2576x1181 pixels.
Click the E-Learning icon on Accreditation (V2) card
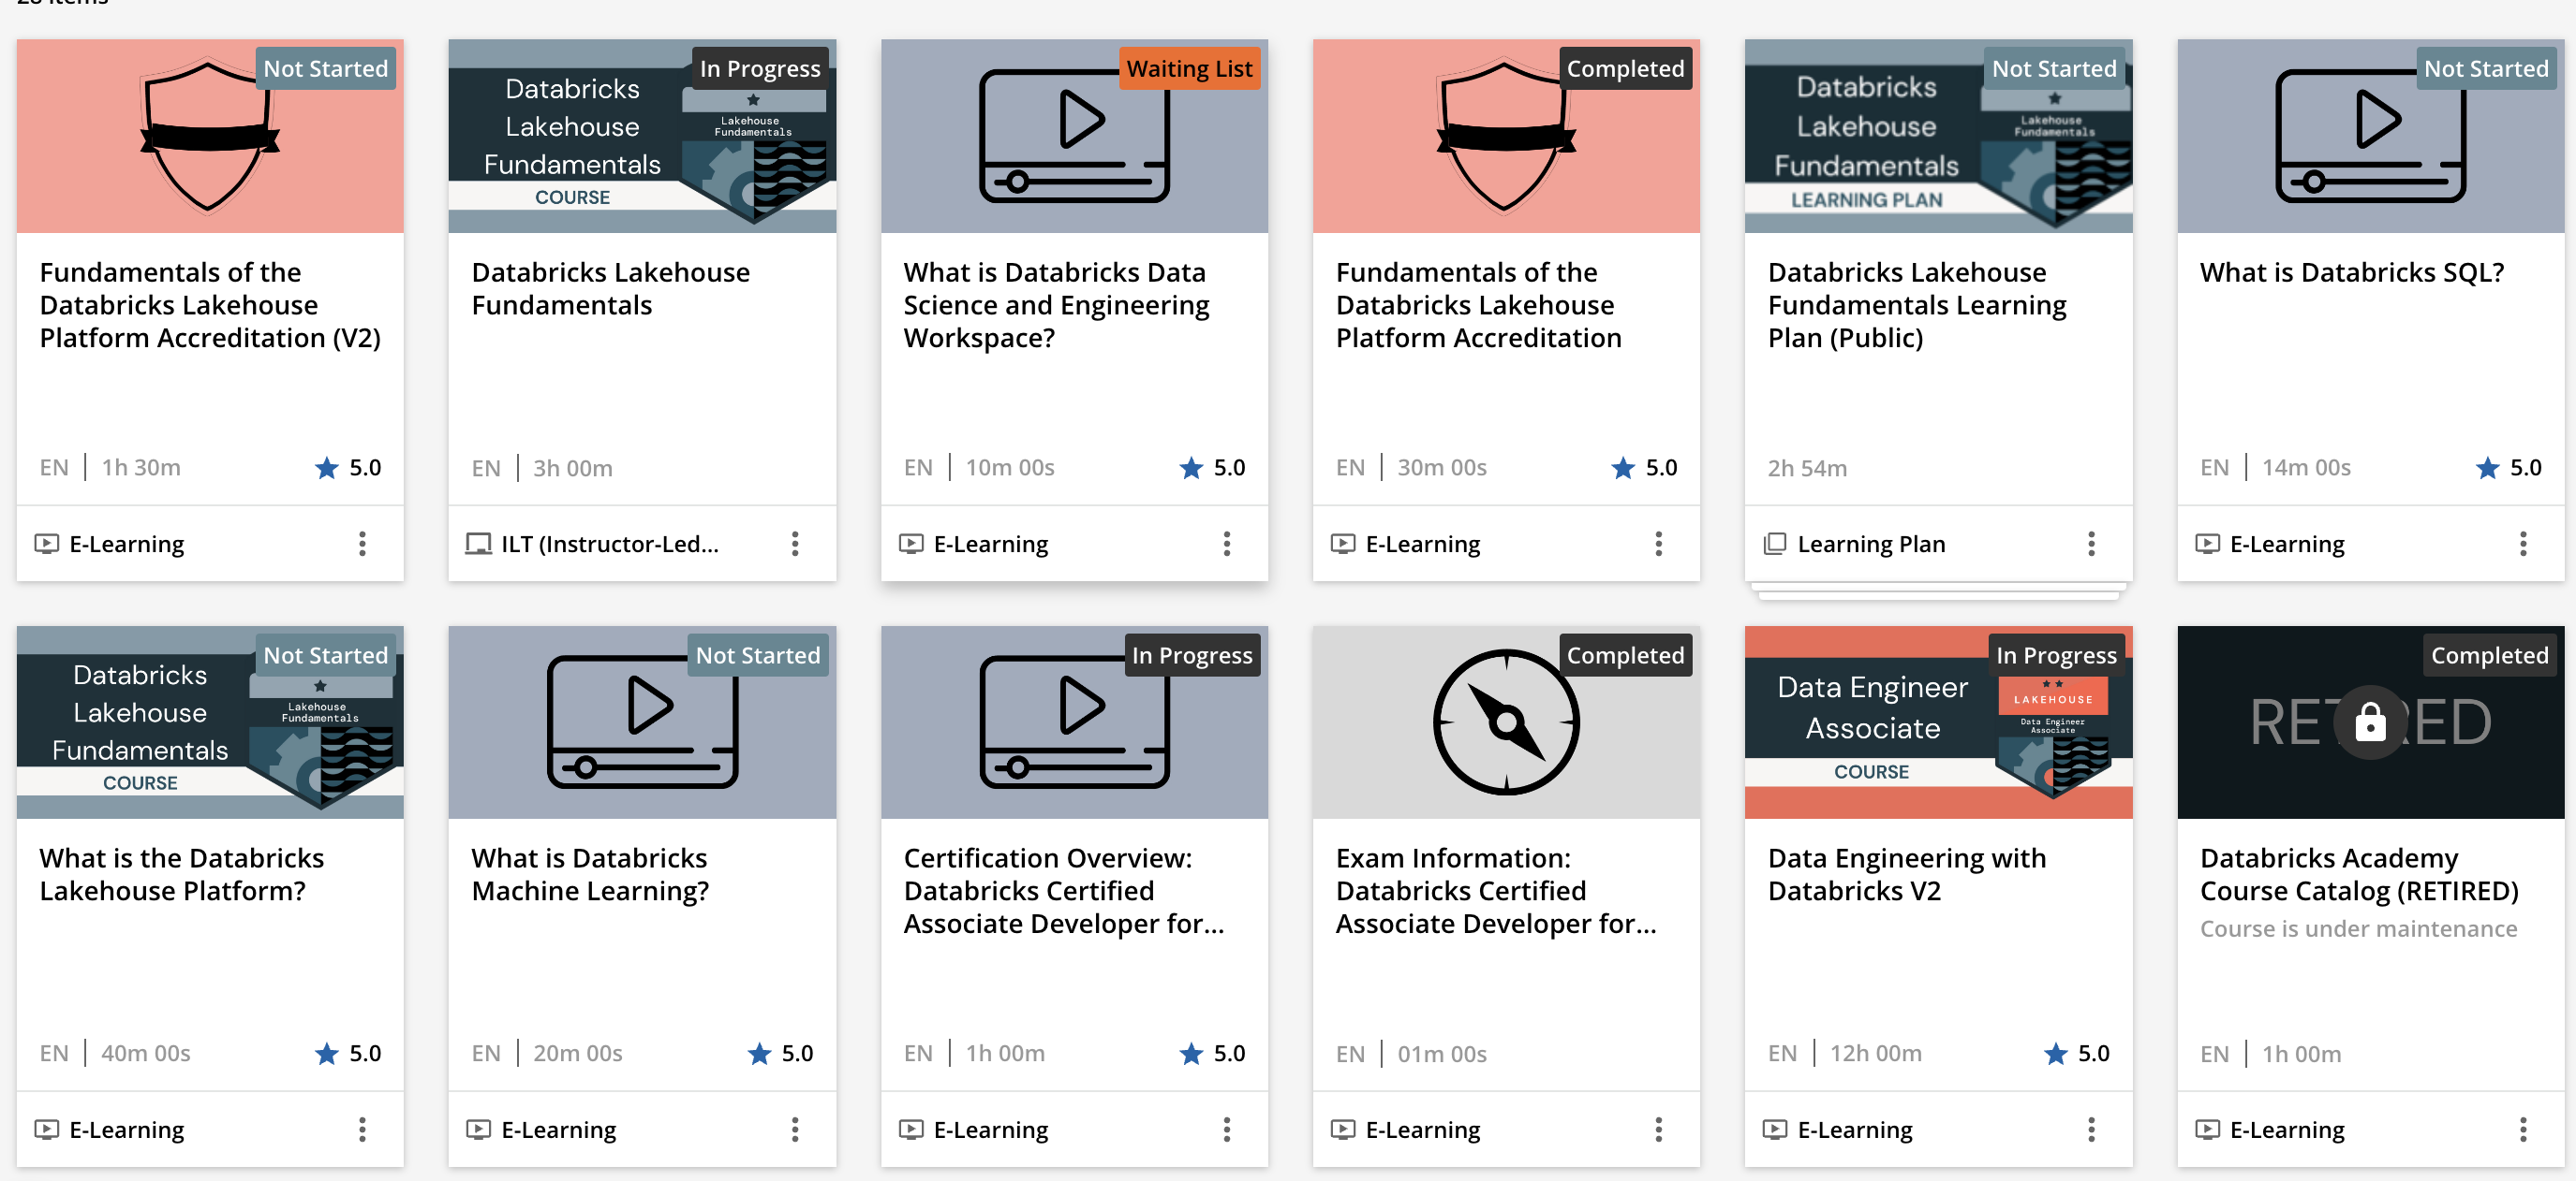pos(47,544)
